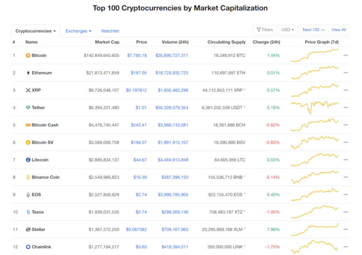Click the Tether logo icon
This screenshot has height=255, width=362.
[28, 108]
